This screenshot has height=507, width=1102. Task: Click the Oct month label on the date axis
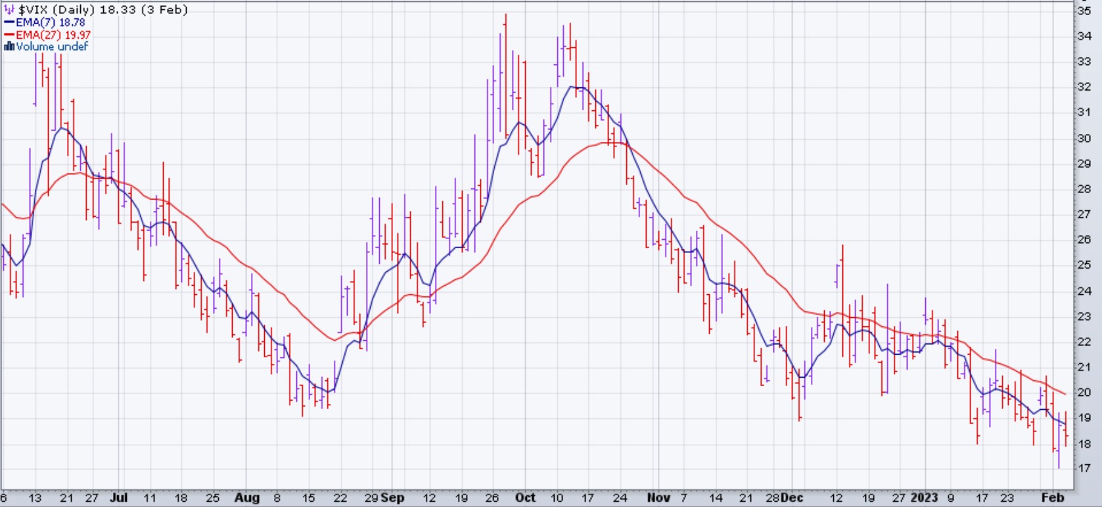[525, 498]
